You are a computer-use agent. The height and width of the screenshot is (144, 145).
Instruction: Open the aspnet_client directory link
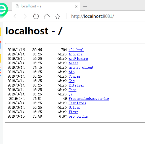[x=81, y=68]
